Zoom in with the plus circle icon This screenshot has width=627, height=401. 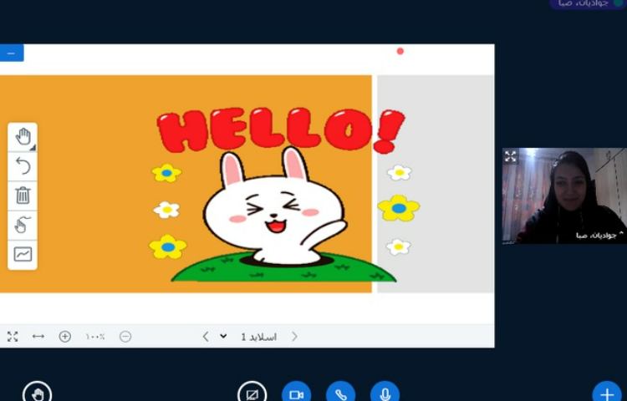65,337
